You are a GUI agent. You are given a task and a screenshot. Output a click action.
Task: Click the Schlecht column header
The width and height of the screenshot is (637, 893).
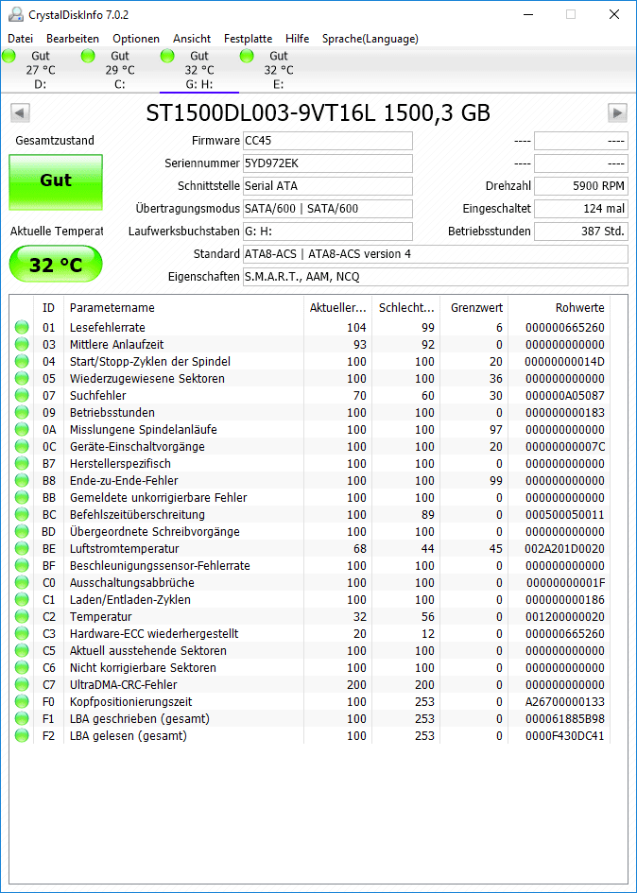pos(406,307)
